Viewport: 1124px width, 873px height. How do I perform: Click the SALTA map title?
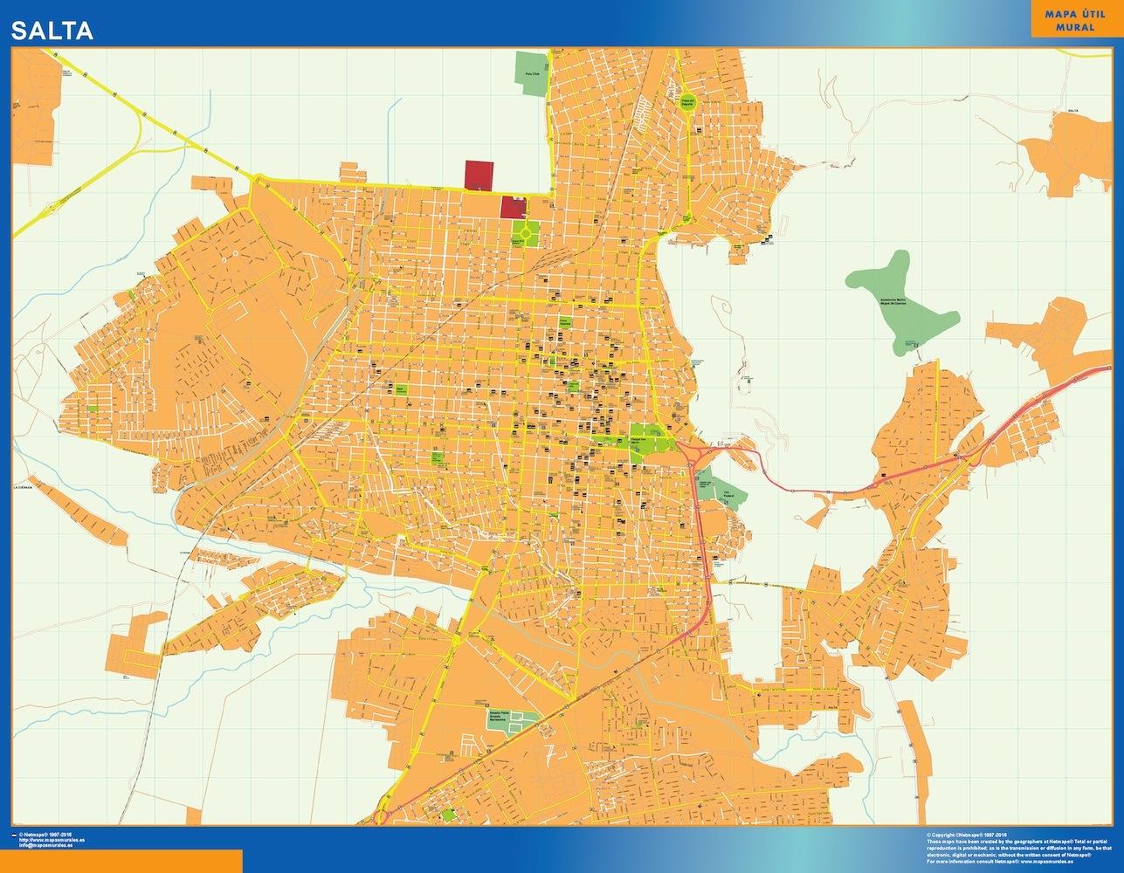point(52,31)
